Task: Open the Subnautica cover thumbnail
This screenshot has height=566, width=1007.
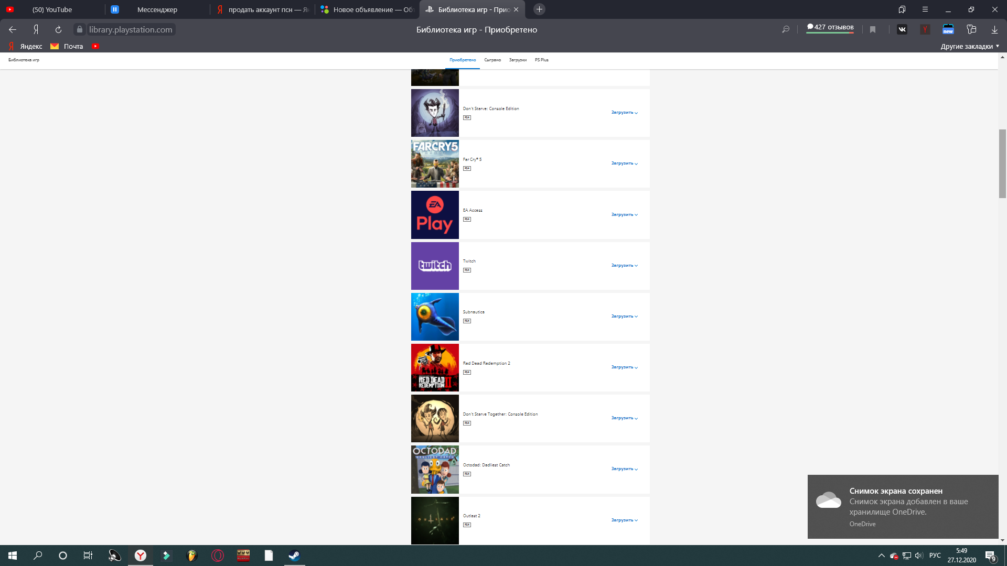Action: point(435,317)
